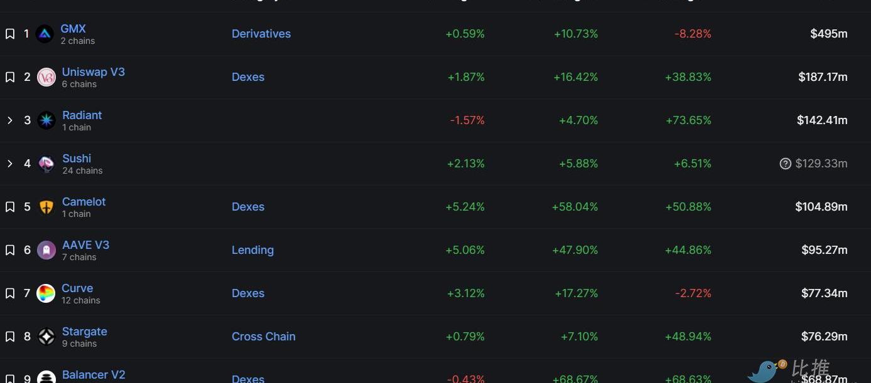Viewport: 871px width, 383px height.
Task: Click the Camelot shield logo icon
Action: coord(46,207)
